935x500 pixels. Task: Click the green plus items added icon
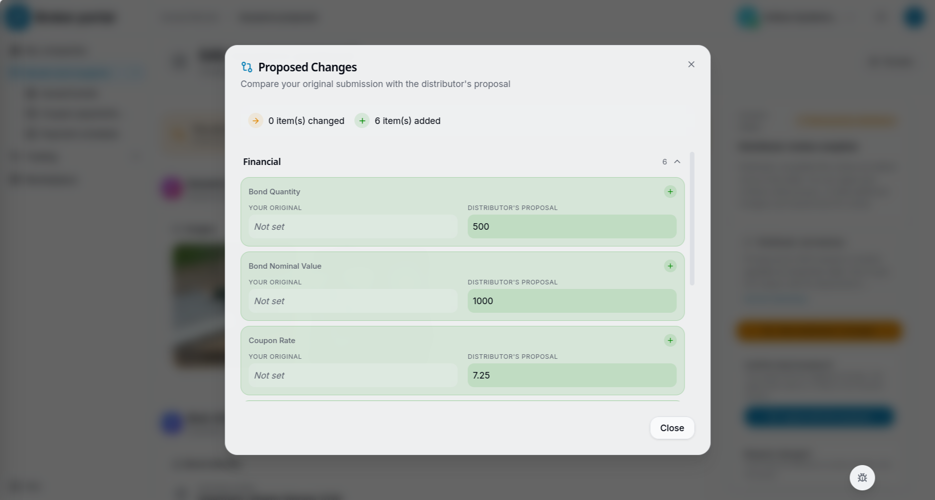362,121
